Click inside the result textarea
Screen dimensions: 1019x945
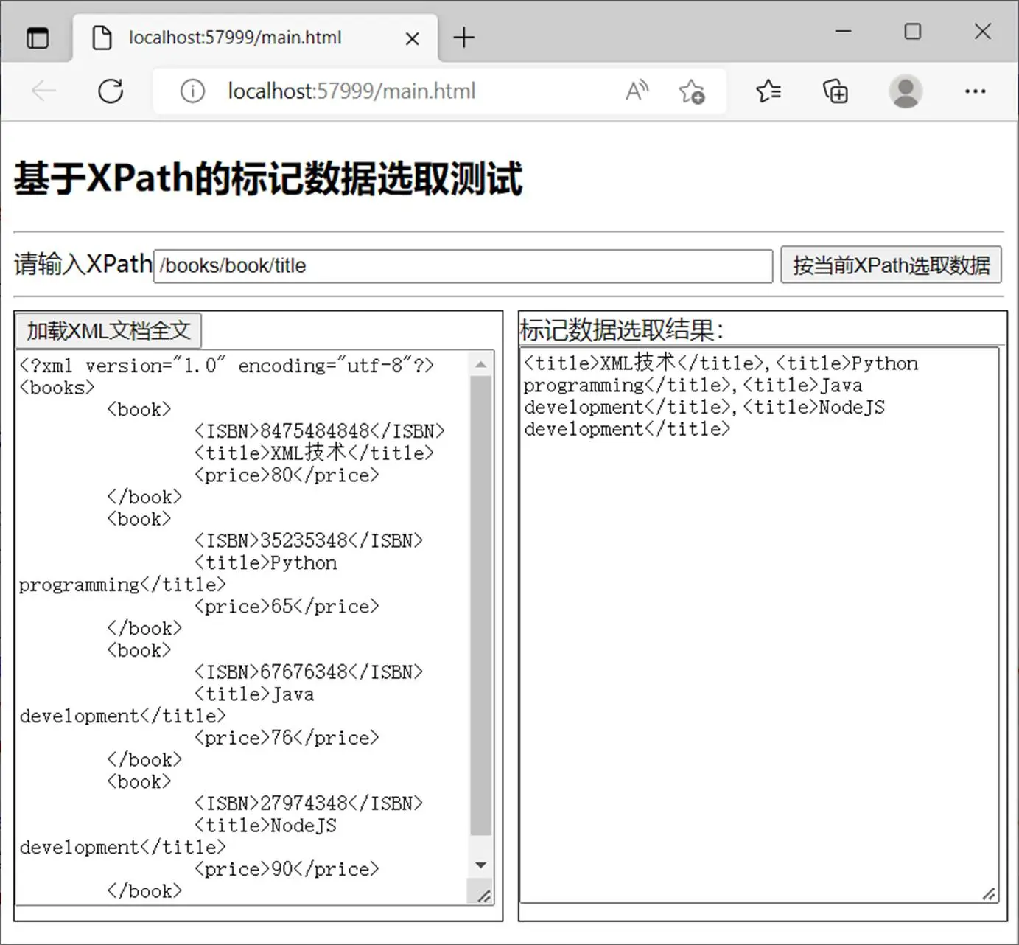[759, 625]
